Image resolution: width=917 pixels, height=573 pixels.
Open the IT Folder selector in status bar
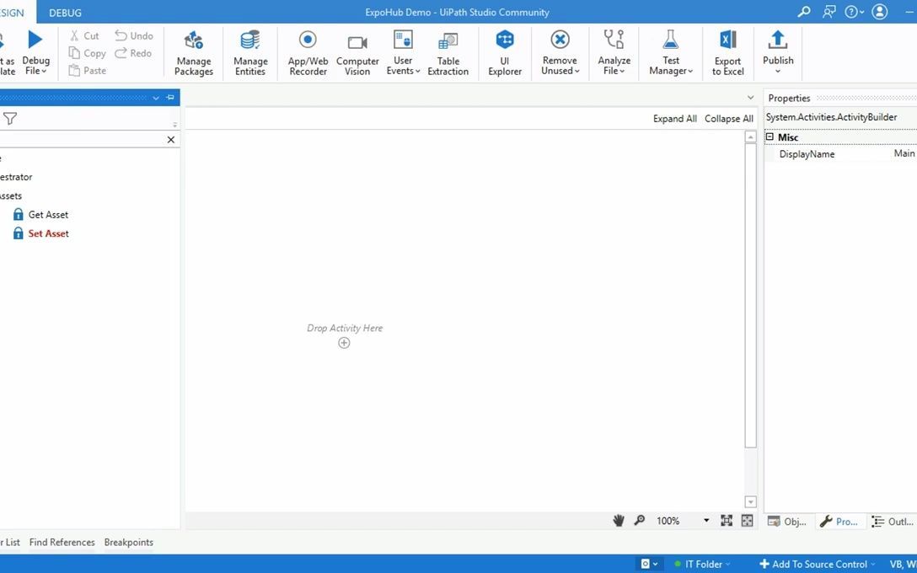coord(702,565)
